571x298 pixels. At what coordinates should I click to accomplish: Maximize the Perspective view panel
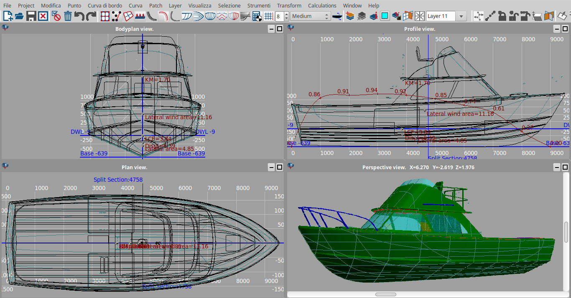pos(565,167)
